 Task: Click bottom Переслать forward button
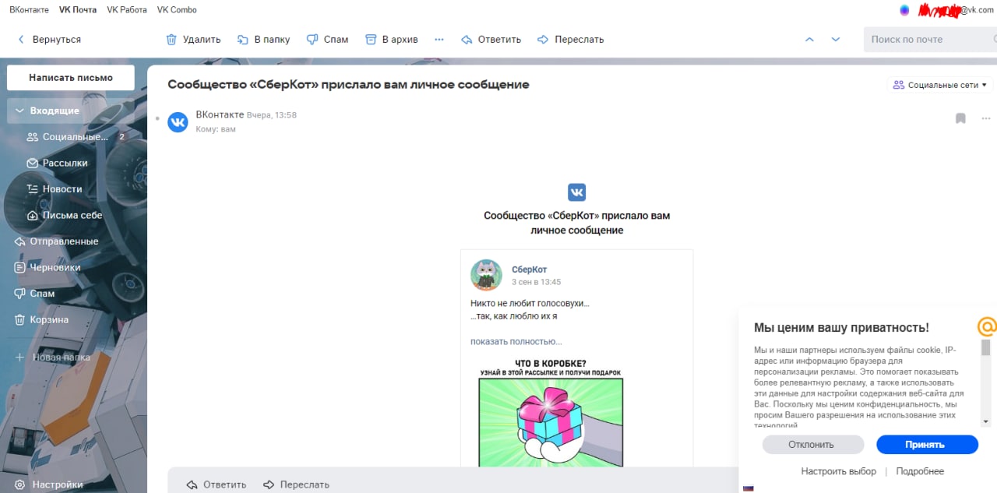point(296,484)
